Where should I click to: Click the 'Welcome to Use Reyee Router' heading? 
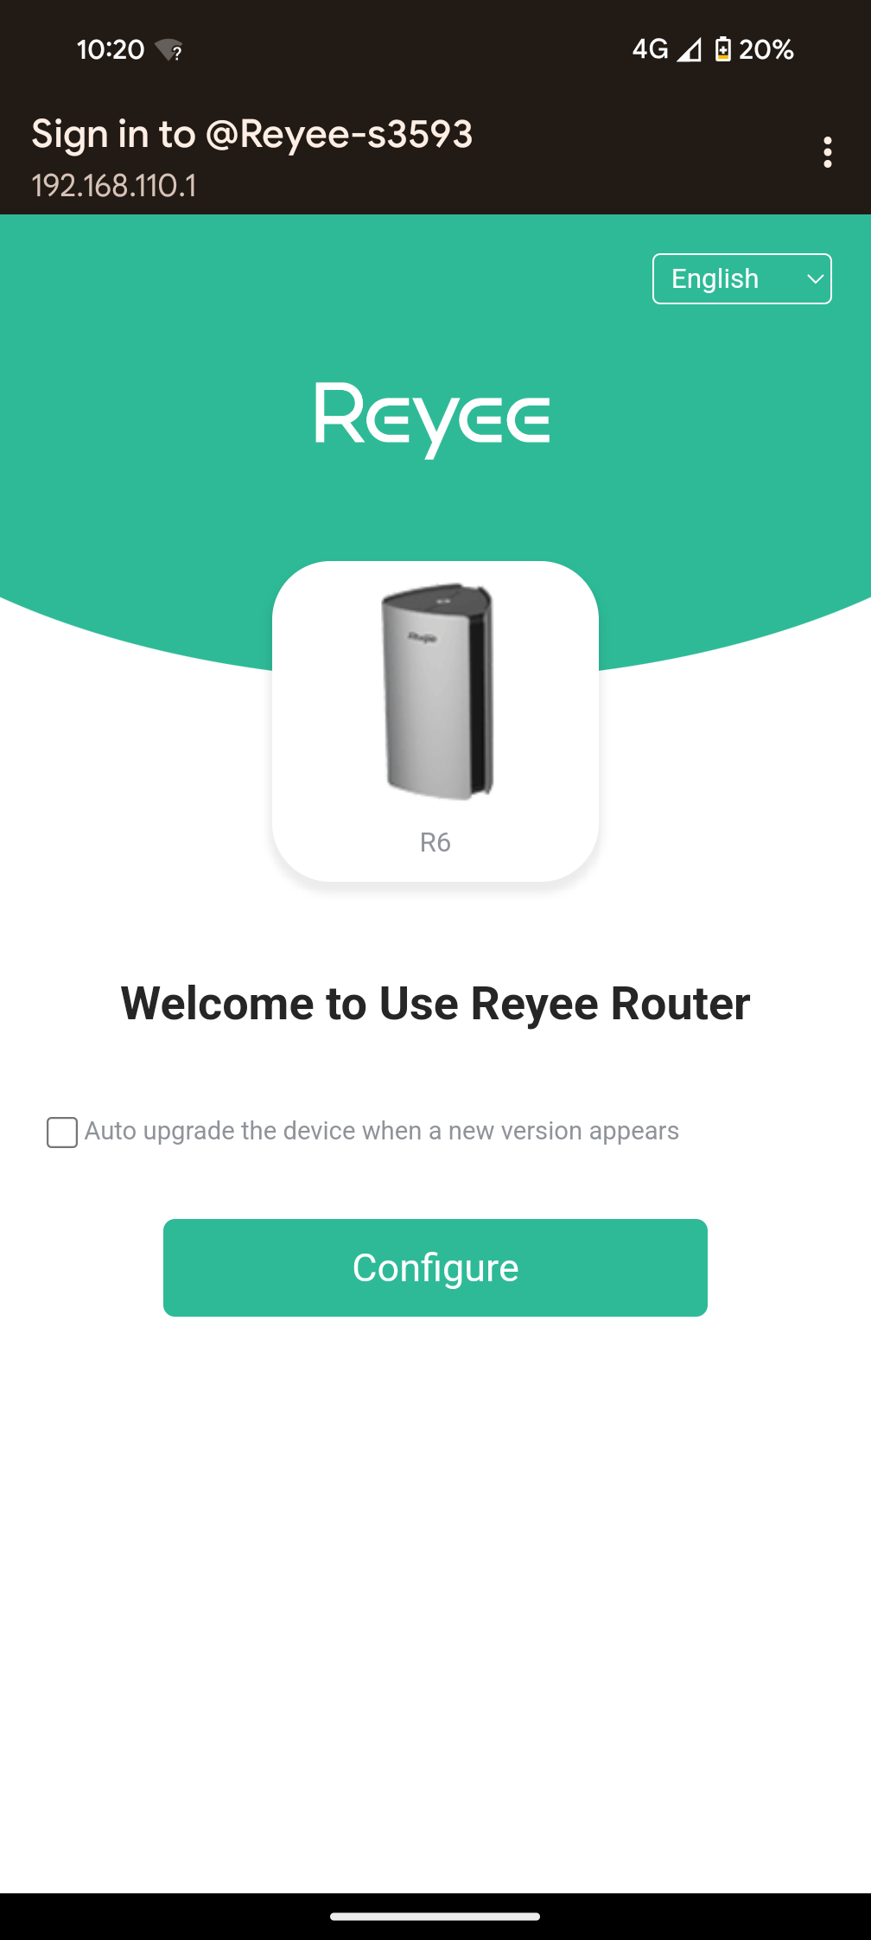click(435, 1004)
